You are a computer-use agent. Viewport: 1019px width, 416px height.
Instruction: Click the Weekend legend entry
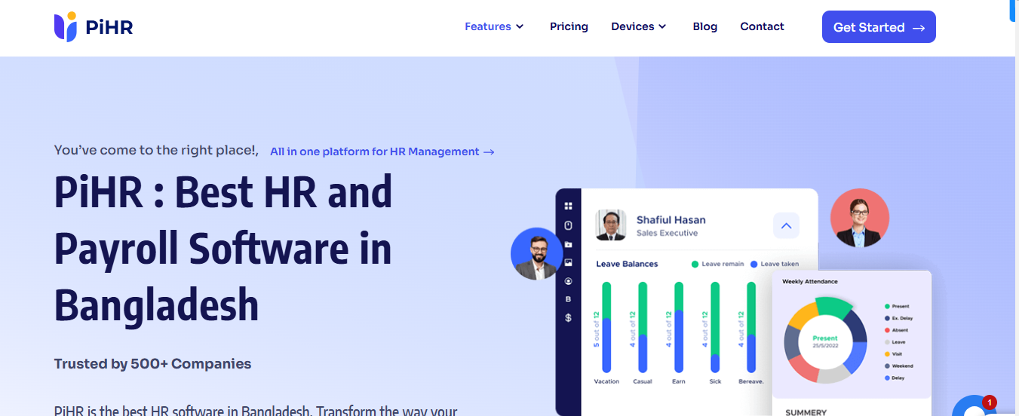[x=898, y=366]
